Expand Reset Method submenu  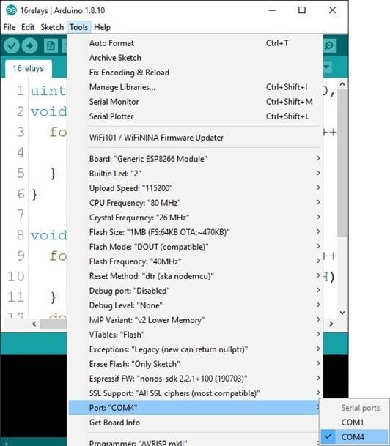click(195, 276)
